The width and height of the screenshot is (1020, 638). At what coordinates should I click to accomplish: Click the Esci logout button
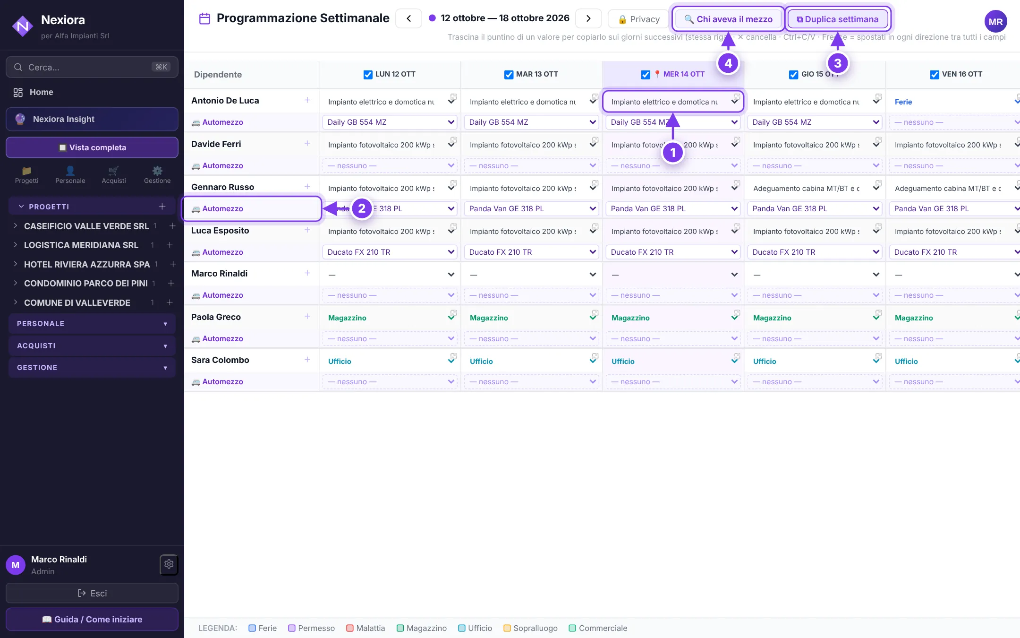[x=92, y=593]
